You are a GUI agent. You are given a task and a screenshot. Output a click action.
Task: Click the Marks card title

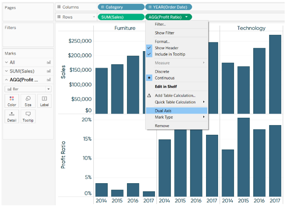point(10,53)
